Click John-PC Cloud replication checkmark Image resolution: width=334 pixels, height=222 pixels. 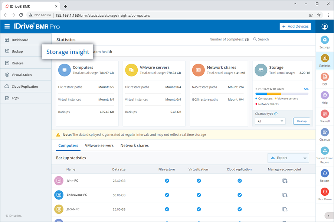click(x=240, y=181)
